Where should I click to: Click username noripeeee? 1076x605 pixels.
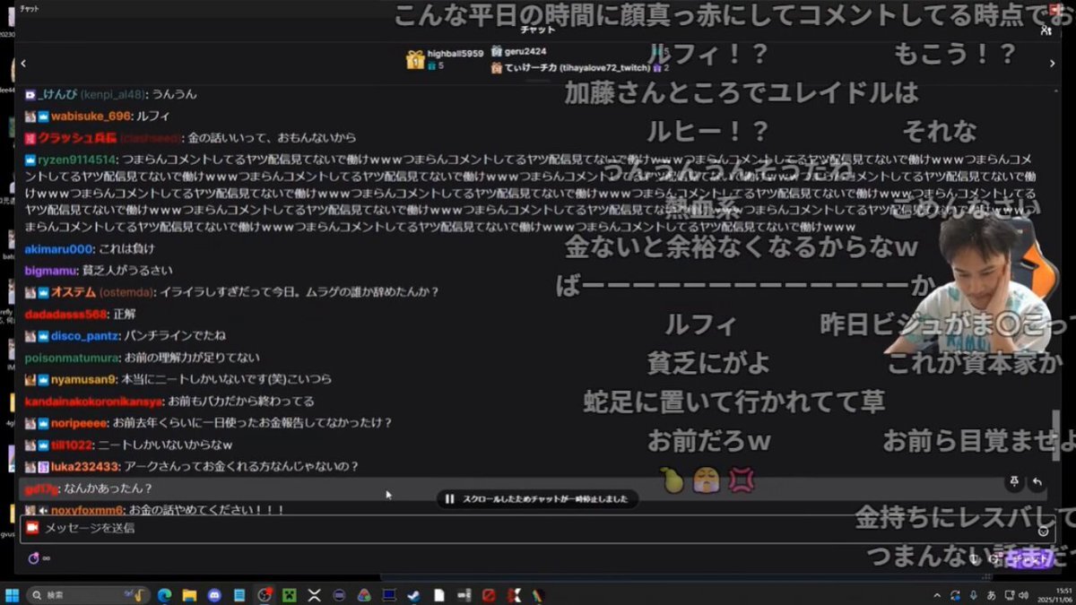click(x=79, y=423)
